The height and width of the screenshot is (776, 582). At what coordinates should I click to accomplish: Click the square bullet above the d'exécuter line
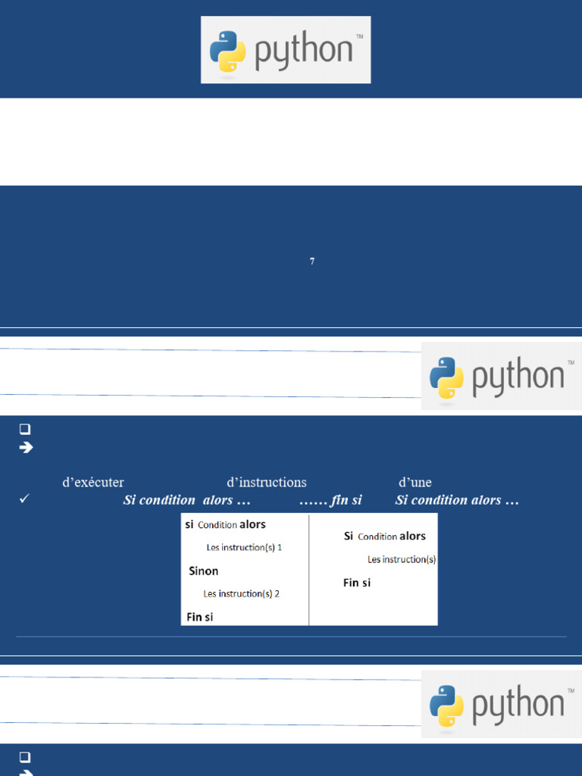coord(25,429)
